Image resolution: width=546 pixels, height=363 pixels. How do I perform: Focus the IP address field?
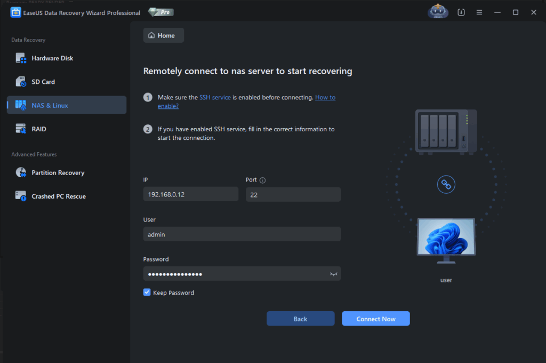click(191, 194)
